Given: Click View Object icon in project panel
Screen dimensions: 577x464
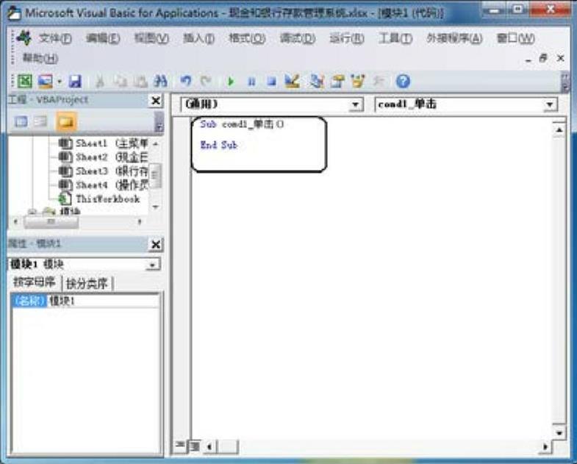Looking at the screenshot, I should tap(41, 121).
